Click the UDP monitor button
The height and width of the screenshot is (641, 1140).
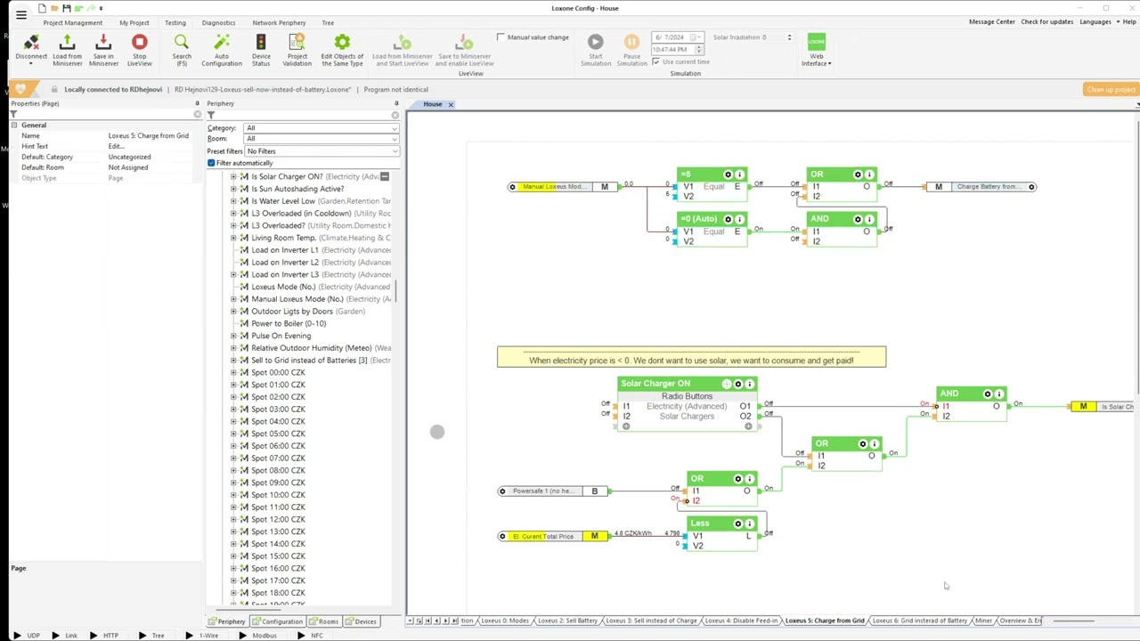pos(28,636)
